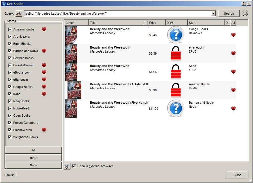The width and height of the screenshot is (253, 183).
Task: Click the Do (download) column header
Action: pyautogui.click(x=227, y=23)
